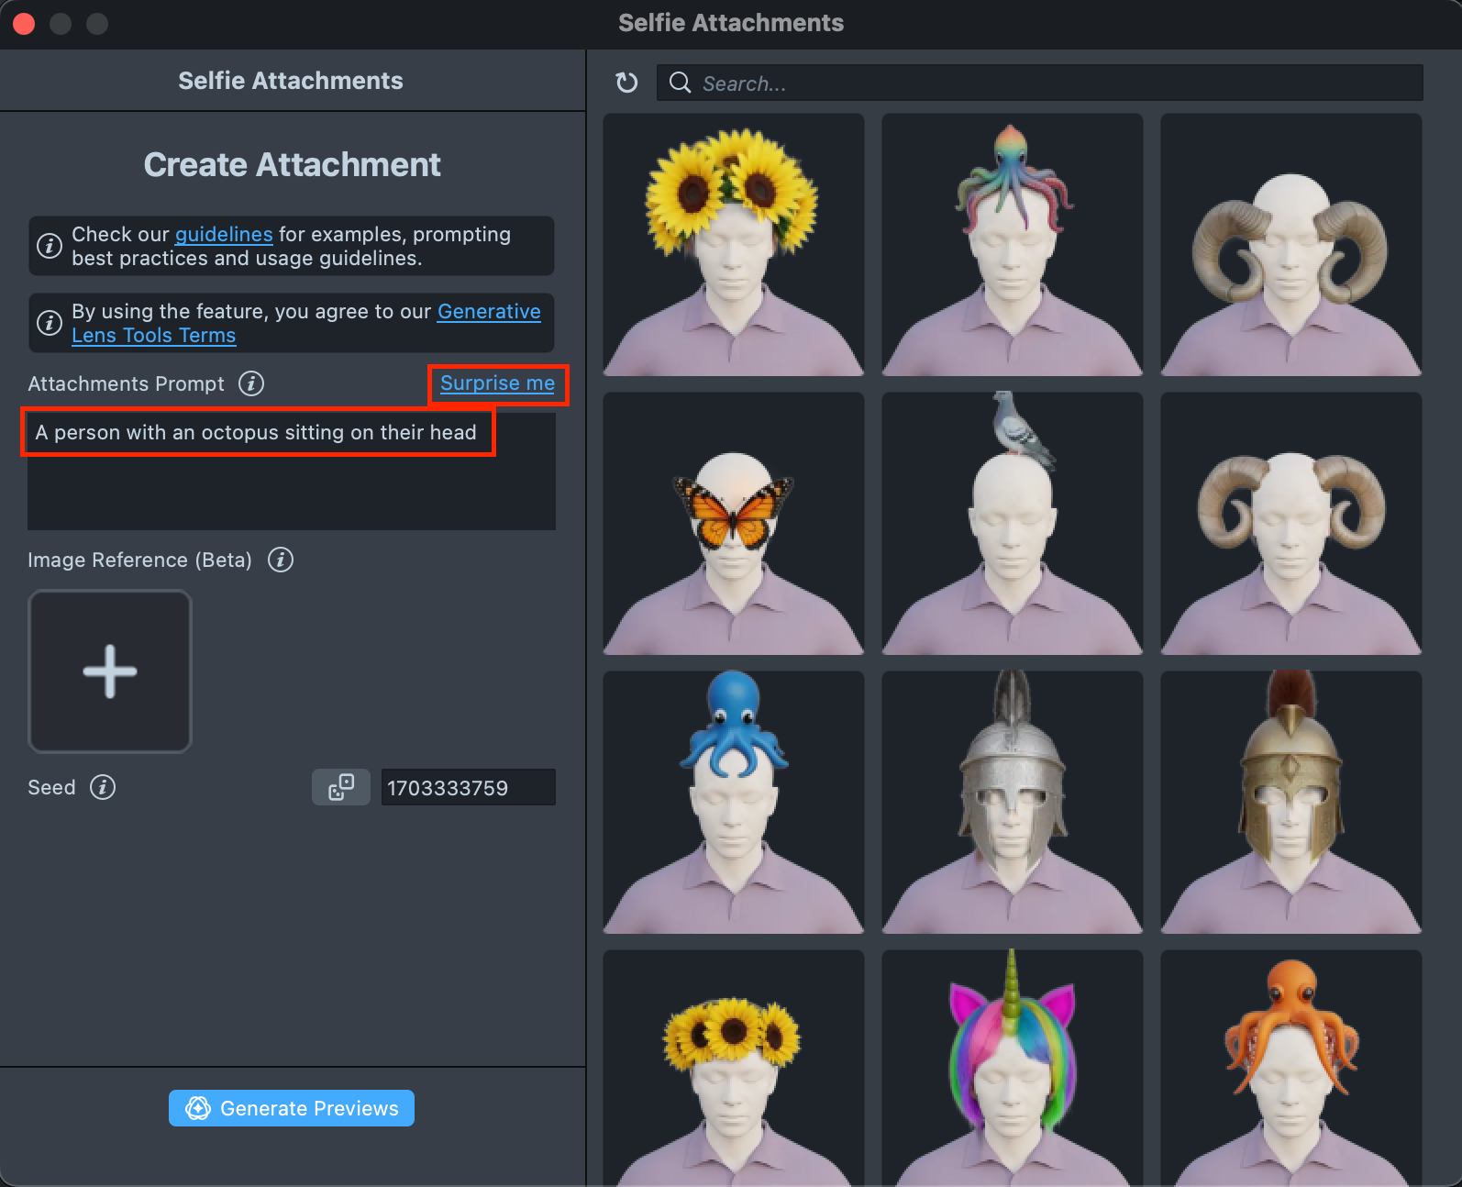Viewport: 1462px width, 1187px height.
Task: Choose the monarch butterfly mask thumbnail
Action: pos(733,524)
